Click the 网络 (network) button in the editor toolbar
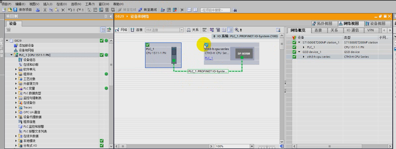This screenshot has width=396, height=149. coord(121,30)
